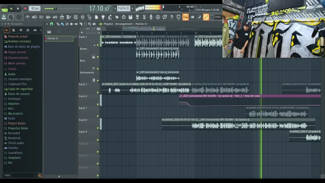Toggle the 3-2-1 countdown before recording
Screen dimensions: 325x183
pyautogui.click(x=41, y=17)
